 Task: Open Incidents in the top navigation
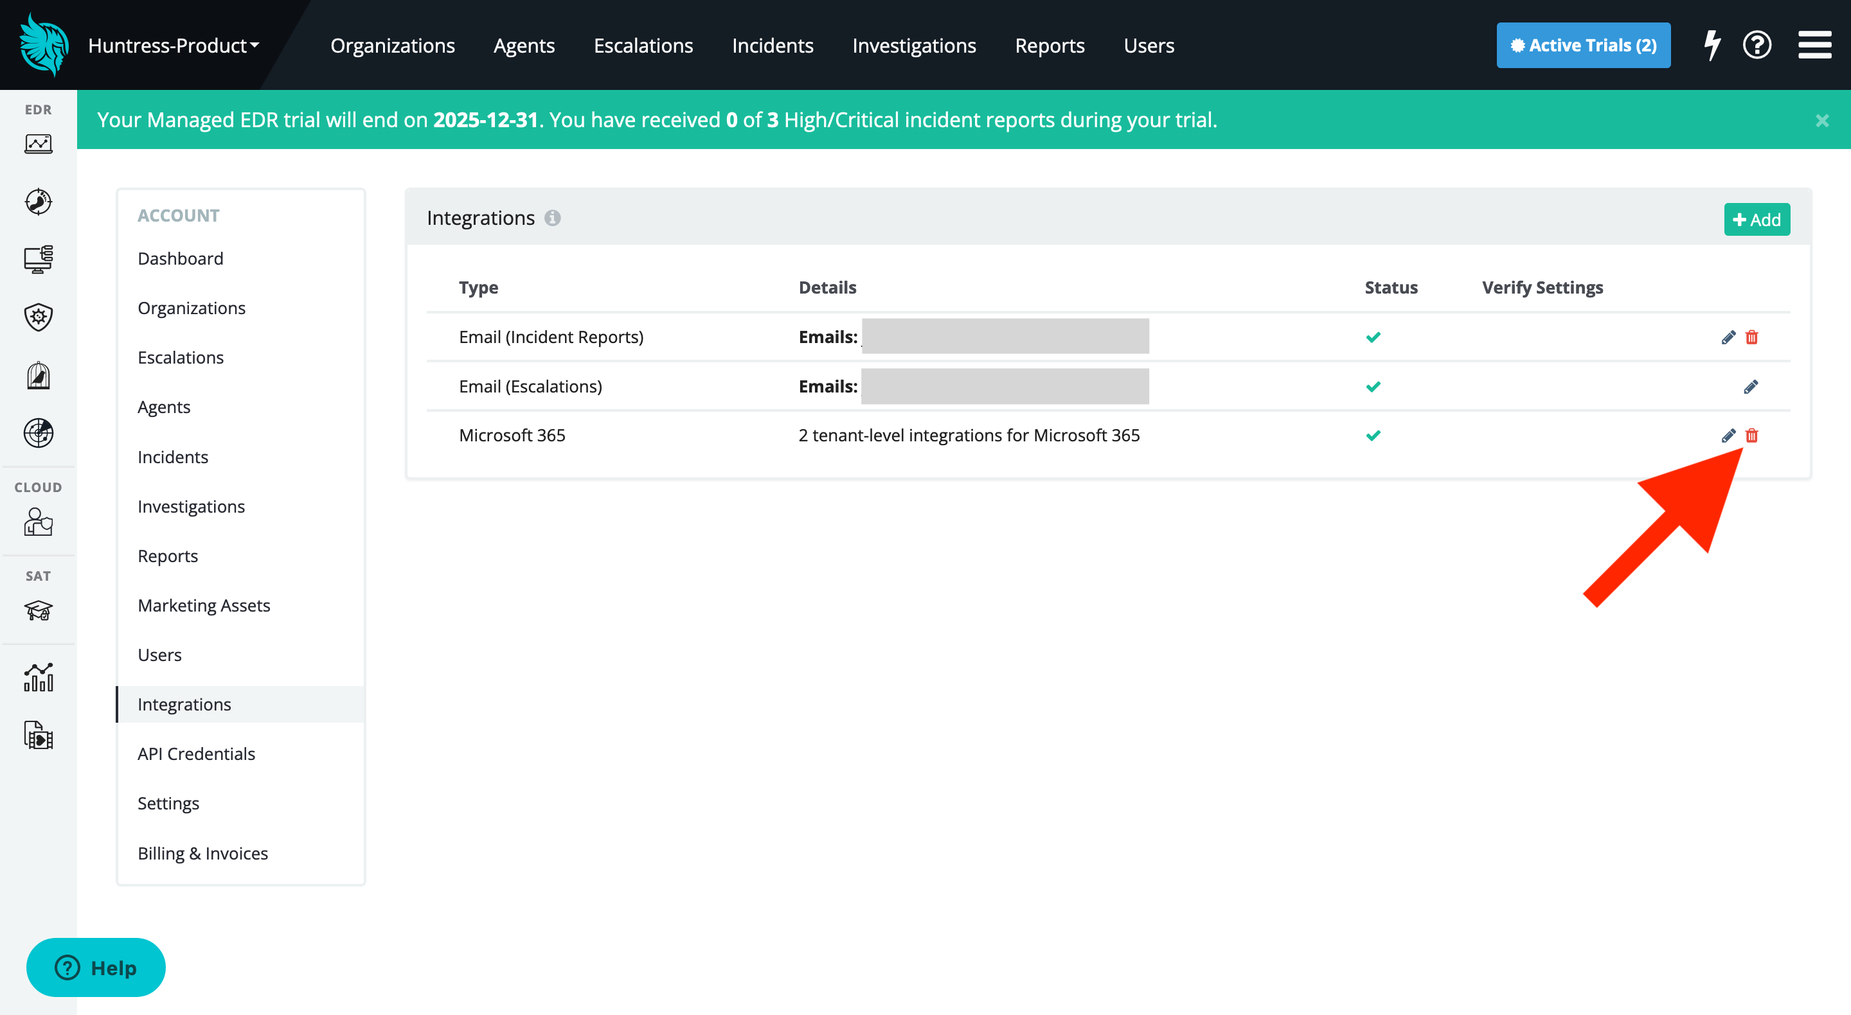coord(773,45)
